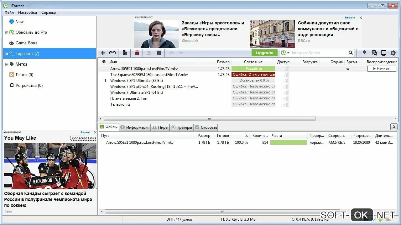Viewport: 401px width, 225px height.
Task: Click the Sponsored Links link
Action: coord(83,138)
